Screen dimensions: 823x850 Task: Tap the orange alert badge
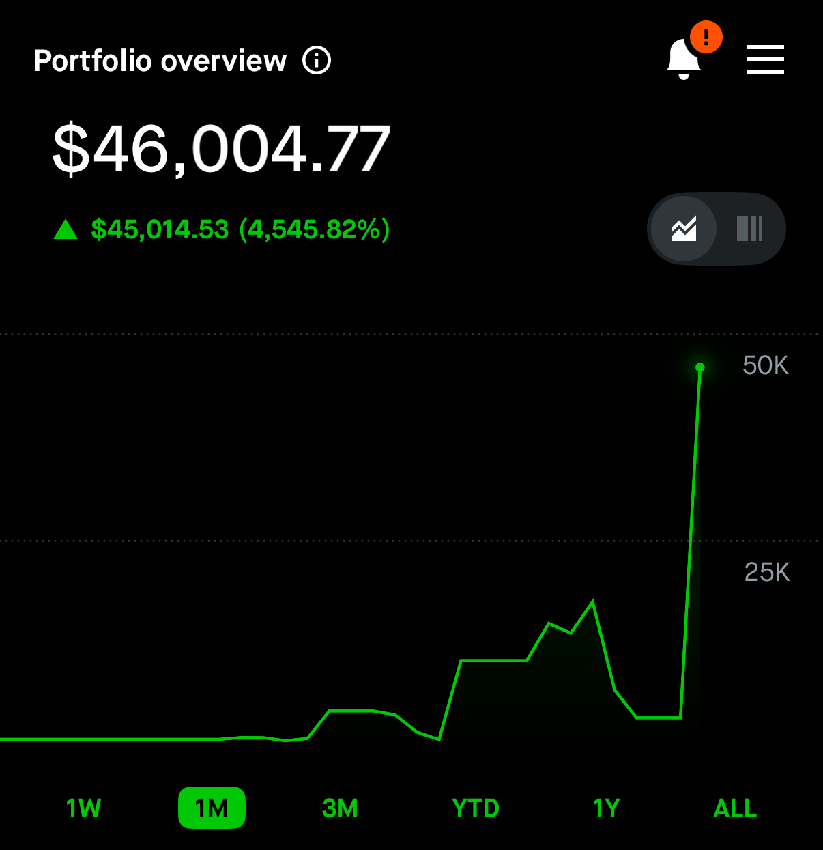pyautogui.click(x=706, y=36)
